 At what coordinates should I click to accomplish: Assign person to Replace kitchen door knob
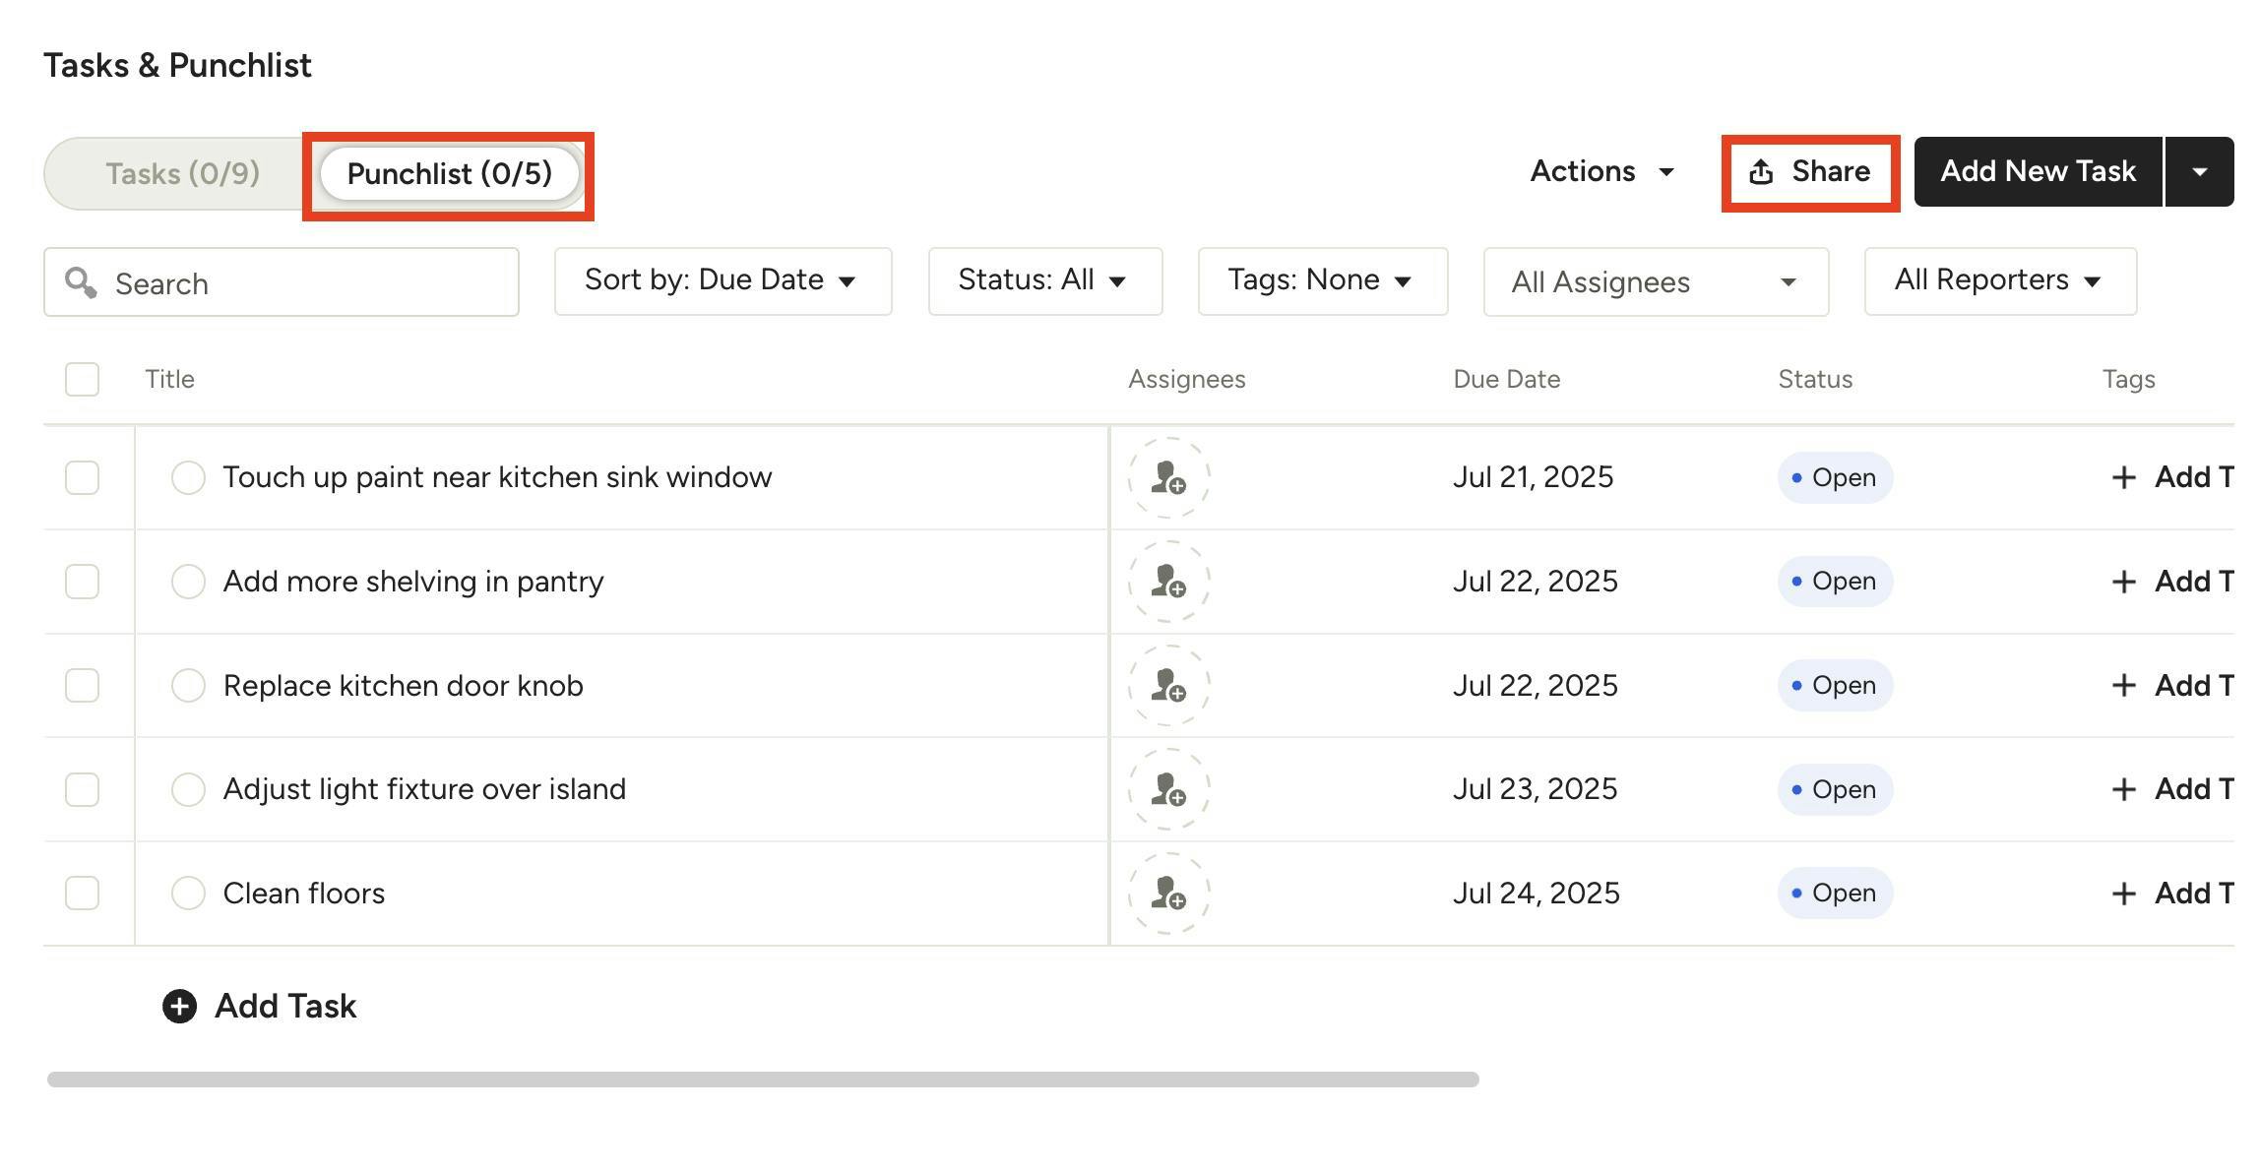(1168, 686)
